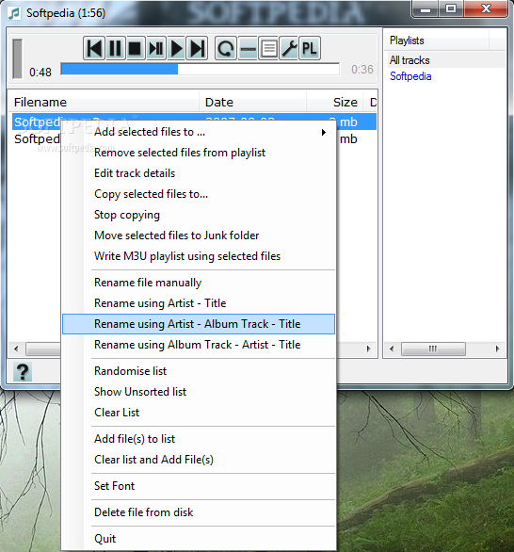514x552 pixels.
Task: Click the playlists panel right scroll arrow
Action: click(497, 349)
